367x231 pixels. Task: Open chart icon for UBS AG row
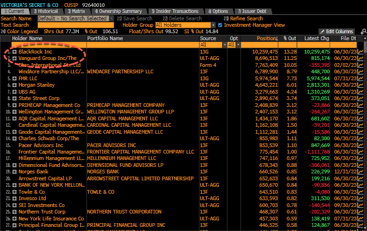point(360,92)
